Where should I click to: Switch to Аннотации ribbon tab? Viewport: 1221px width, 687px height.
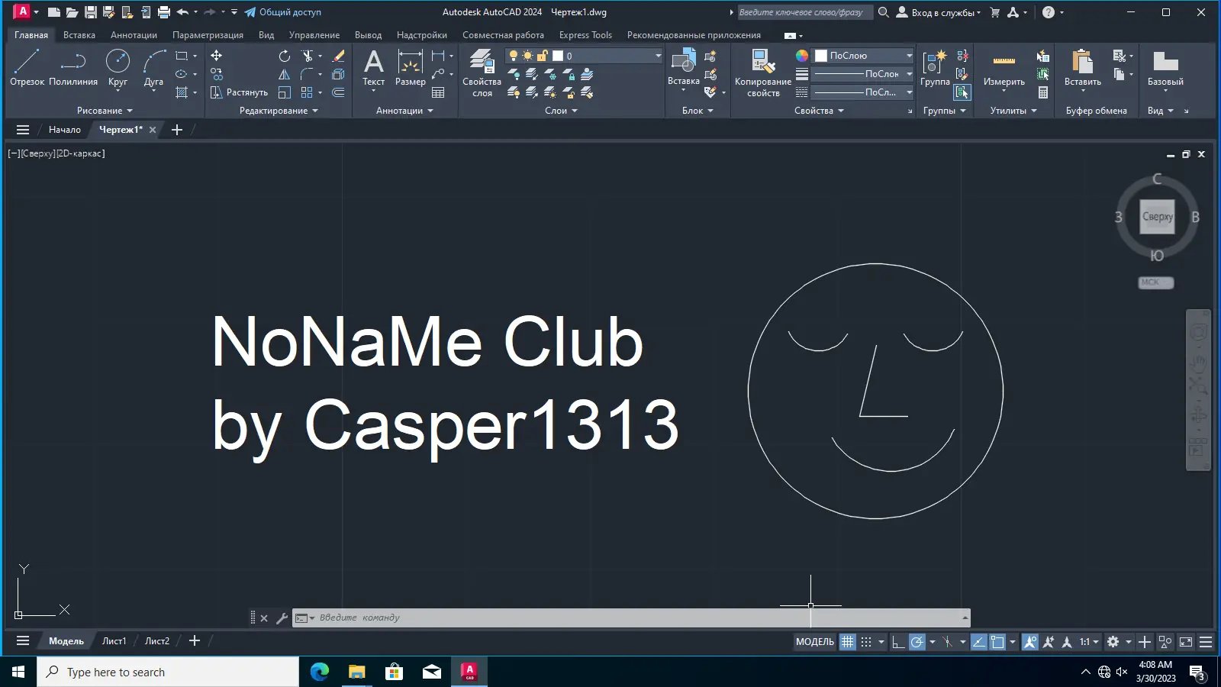[134, 35]
